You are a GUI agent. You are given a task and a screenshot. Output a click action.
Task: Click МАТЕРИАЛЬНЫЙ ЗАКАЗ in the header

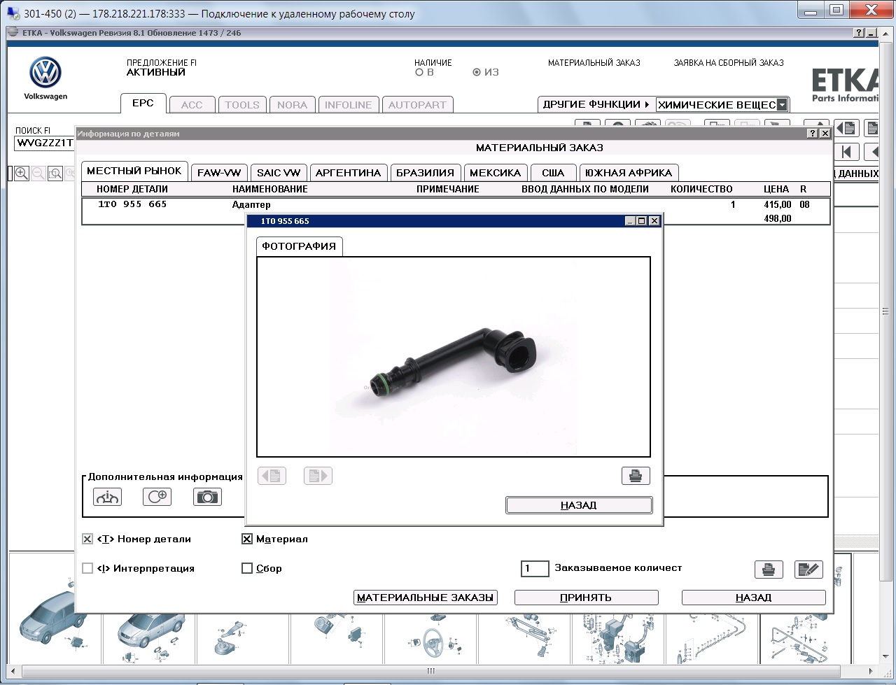594,63
